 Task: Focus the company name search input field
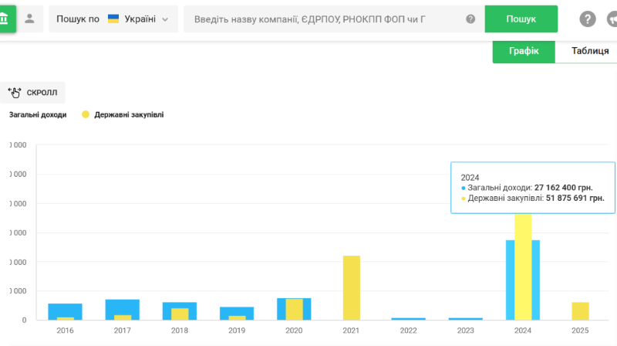tap(324, 19)
